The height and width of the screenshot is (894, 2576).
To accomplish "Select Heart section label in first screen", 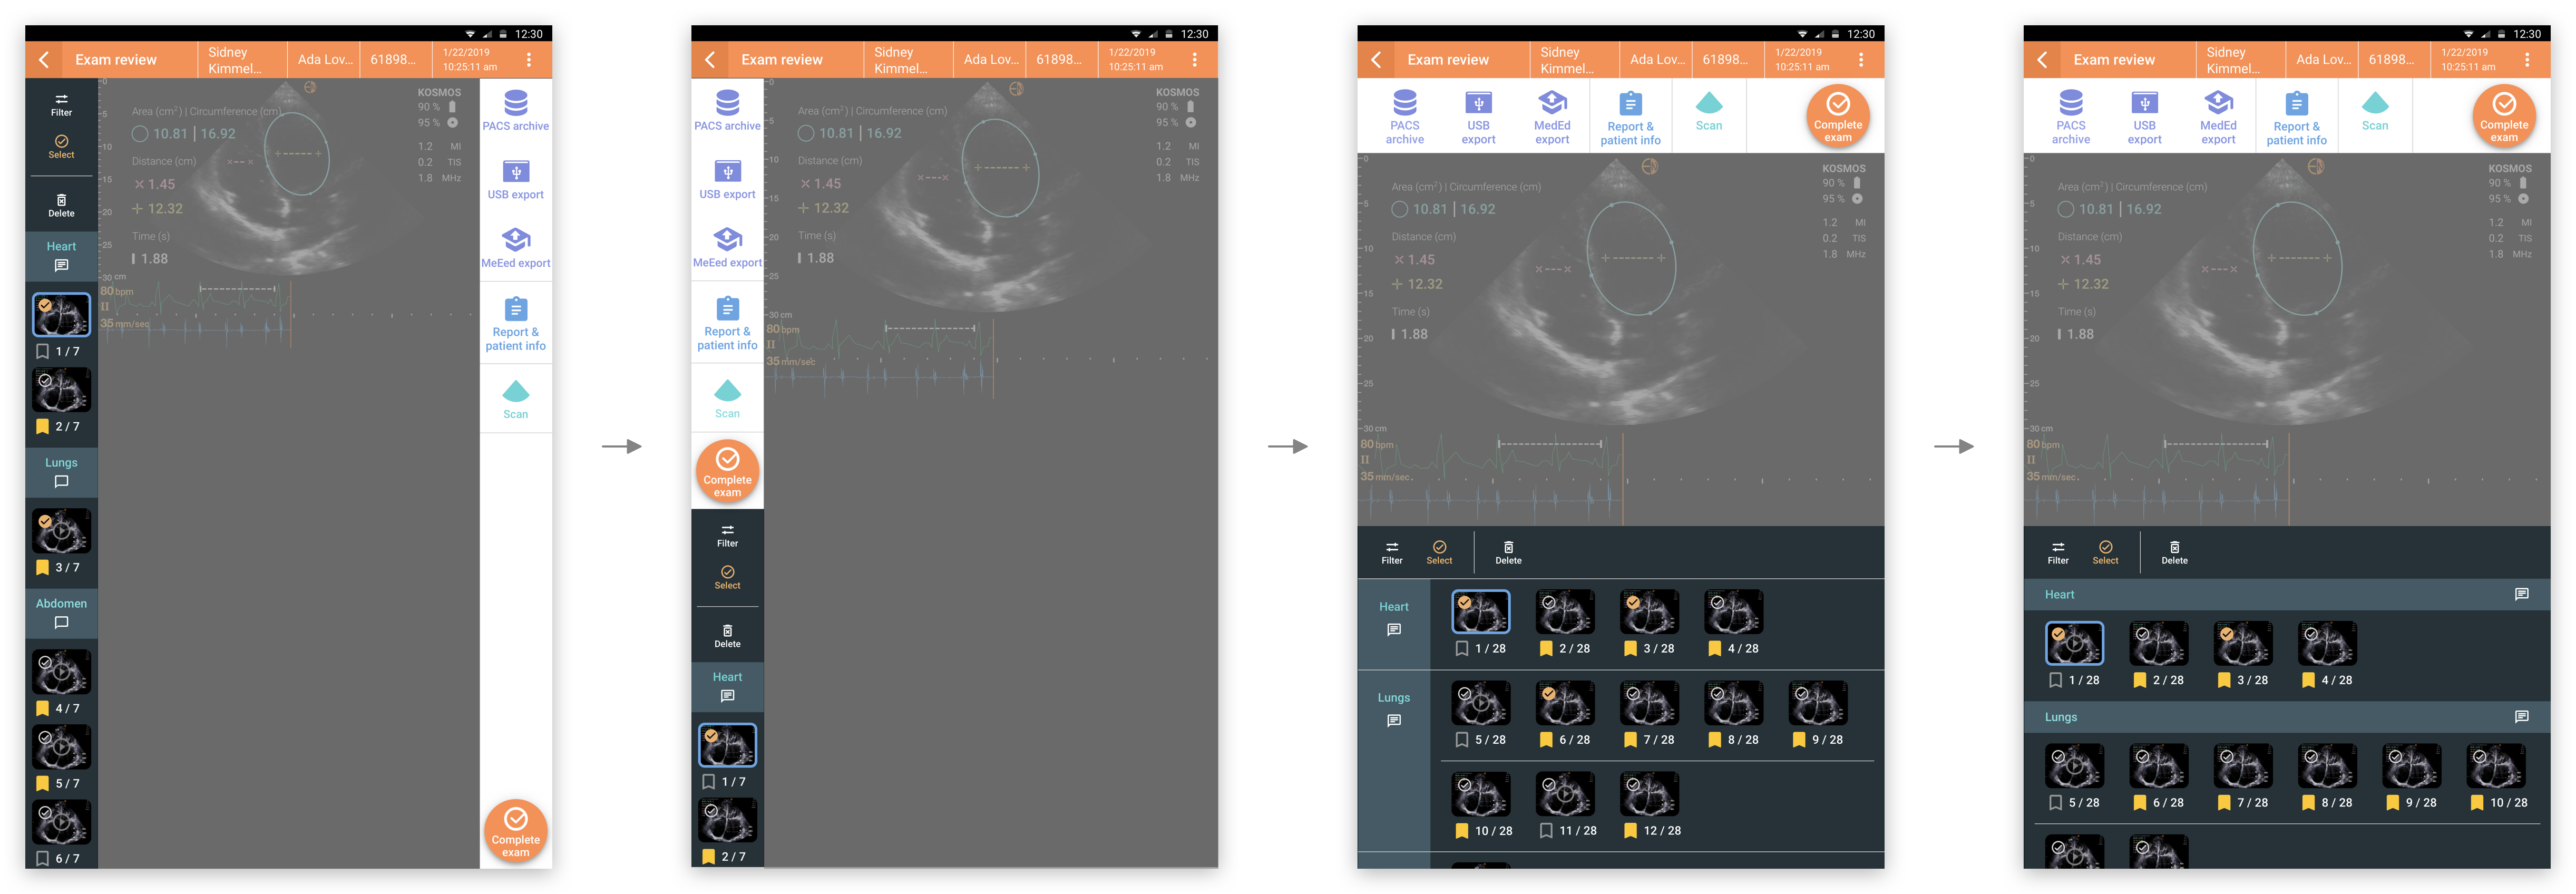I will tap(61, 247).
